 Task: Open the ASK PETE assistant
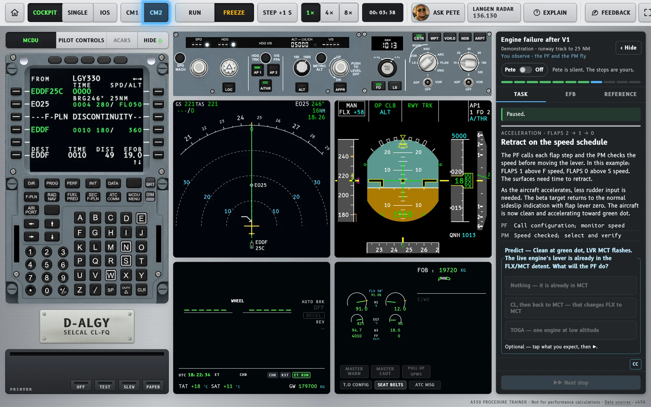click(x=438, y=13)
